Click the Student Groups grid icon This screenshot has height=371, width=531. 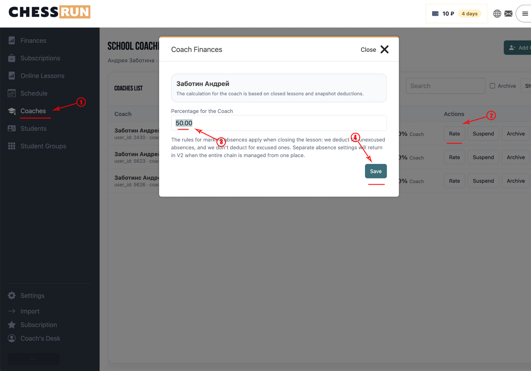tap(12, 146)
